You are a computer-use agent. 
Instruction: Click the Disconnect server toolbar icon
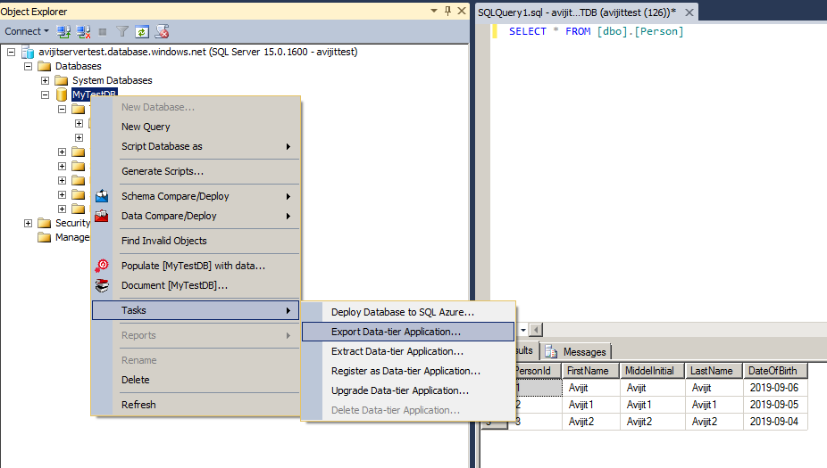click(x=83, y=31)
